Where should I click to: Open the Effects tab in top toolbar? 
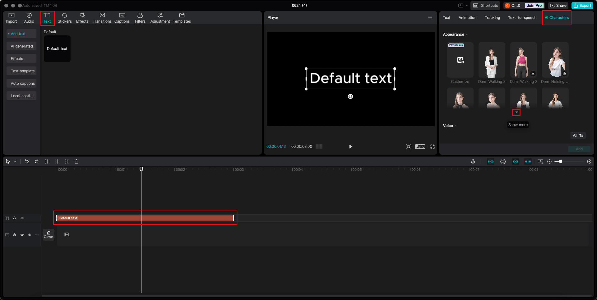[82, 18]
